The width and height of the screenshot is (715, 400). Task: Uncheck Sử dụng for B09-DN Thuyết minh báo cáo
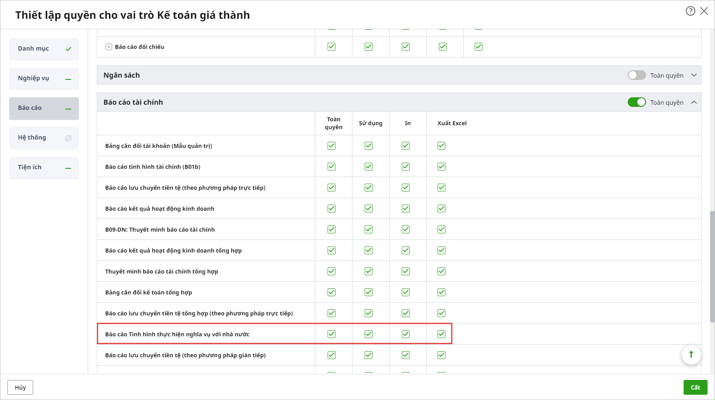tap(369, 229)
